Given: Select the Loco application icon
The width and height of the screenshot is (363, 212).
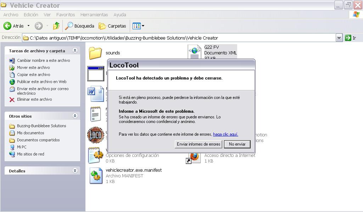Looking at the screenshot, I should pos(95,135).
